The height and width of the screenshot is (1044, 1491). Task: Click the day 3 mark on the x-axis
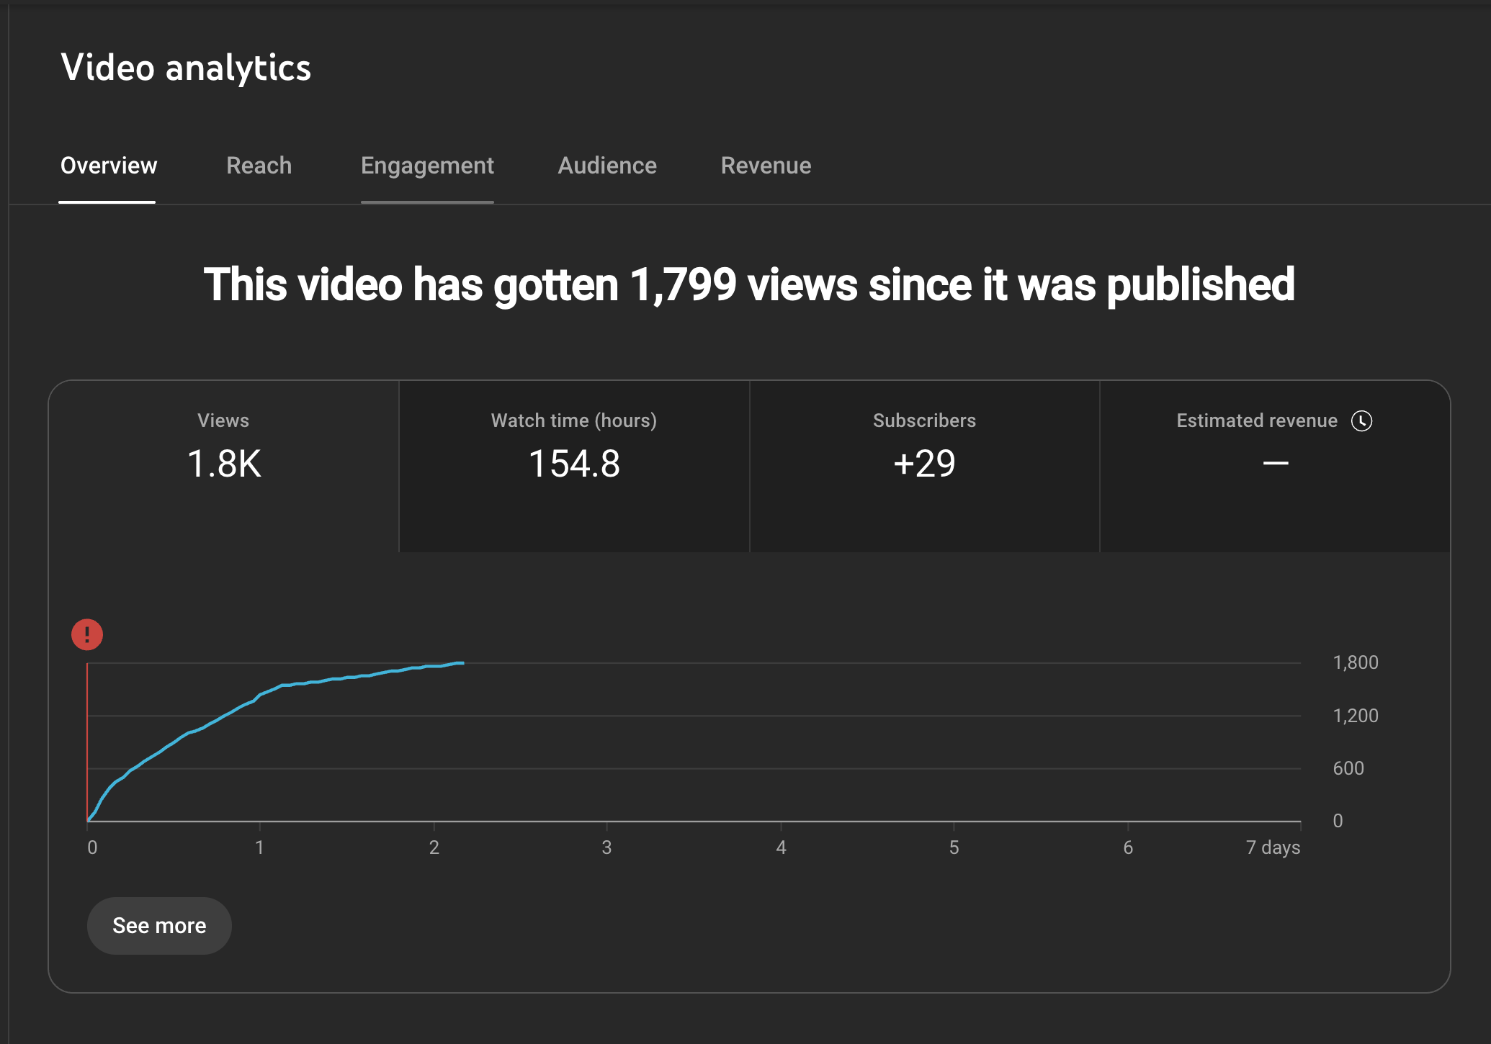coord(606,847)
